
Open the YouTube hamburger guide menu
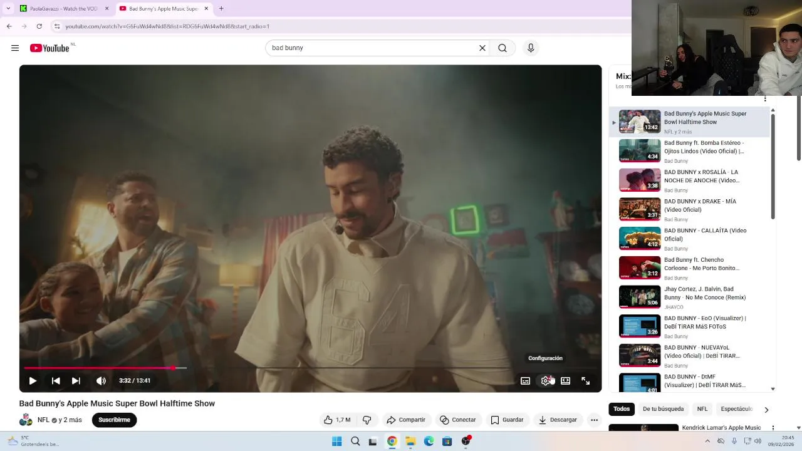click(x=15, y=48)
